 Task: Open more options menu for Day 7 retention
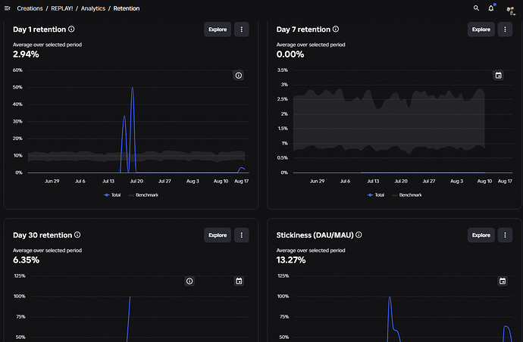tap(505, 30)
